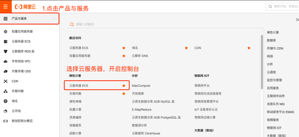Screen dimensions: 299x137
Task: Open 容器服务
Action: coord(75,125)
